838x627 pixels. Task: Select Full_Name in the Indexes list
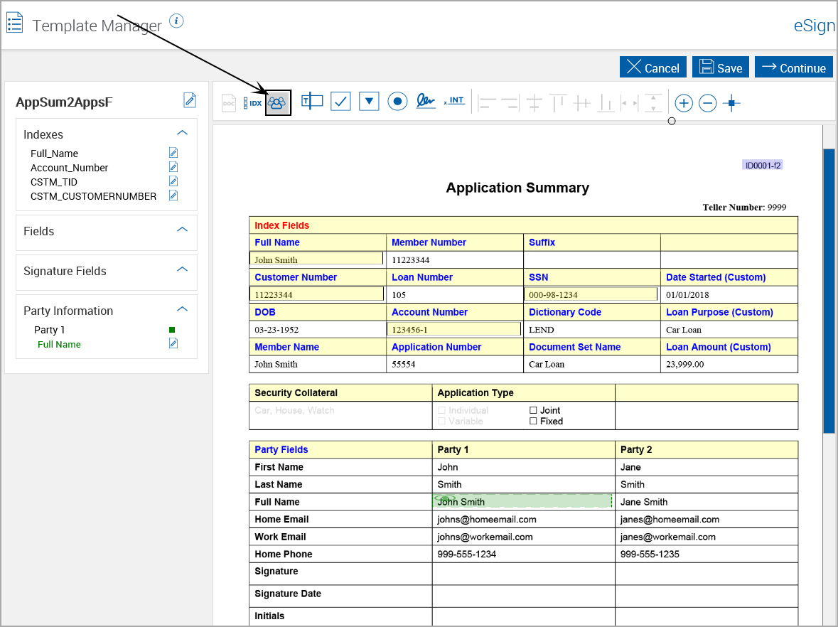(x=54, y=154)
